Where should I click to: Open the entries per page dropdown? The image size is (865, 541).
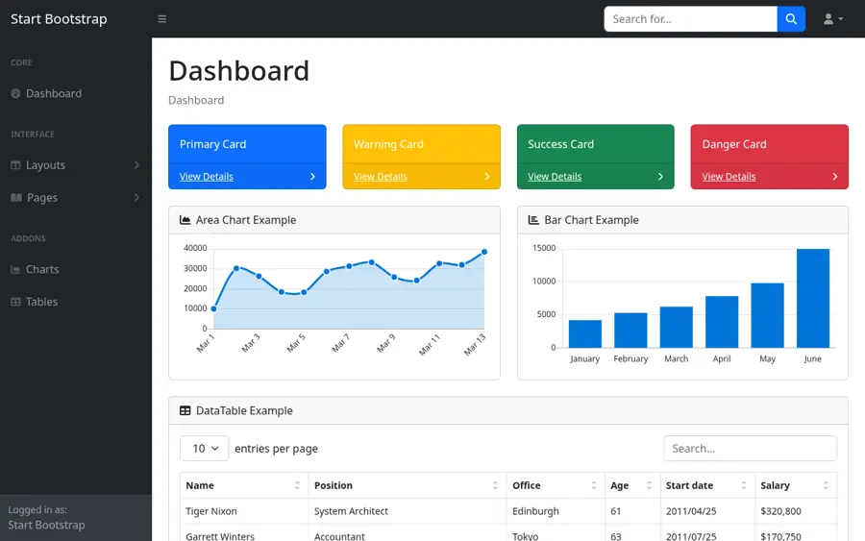[x=204, y=449]
